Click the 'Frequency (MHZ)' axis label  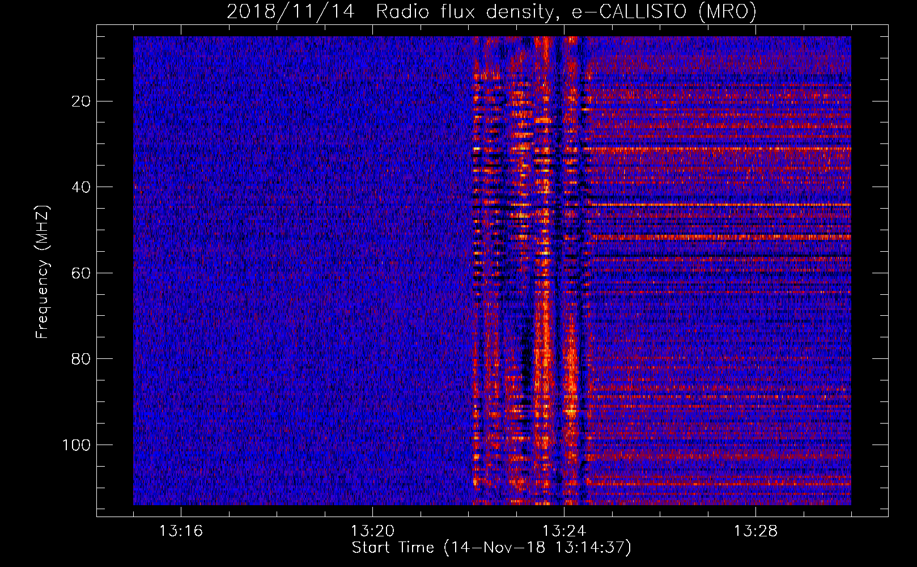[43, 272]
